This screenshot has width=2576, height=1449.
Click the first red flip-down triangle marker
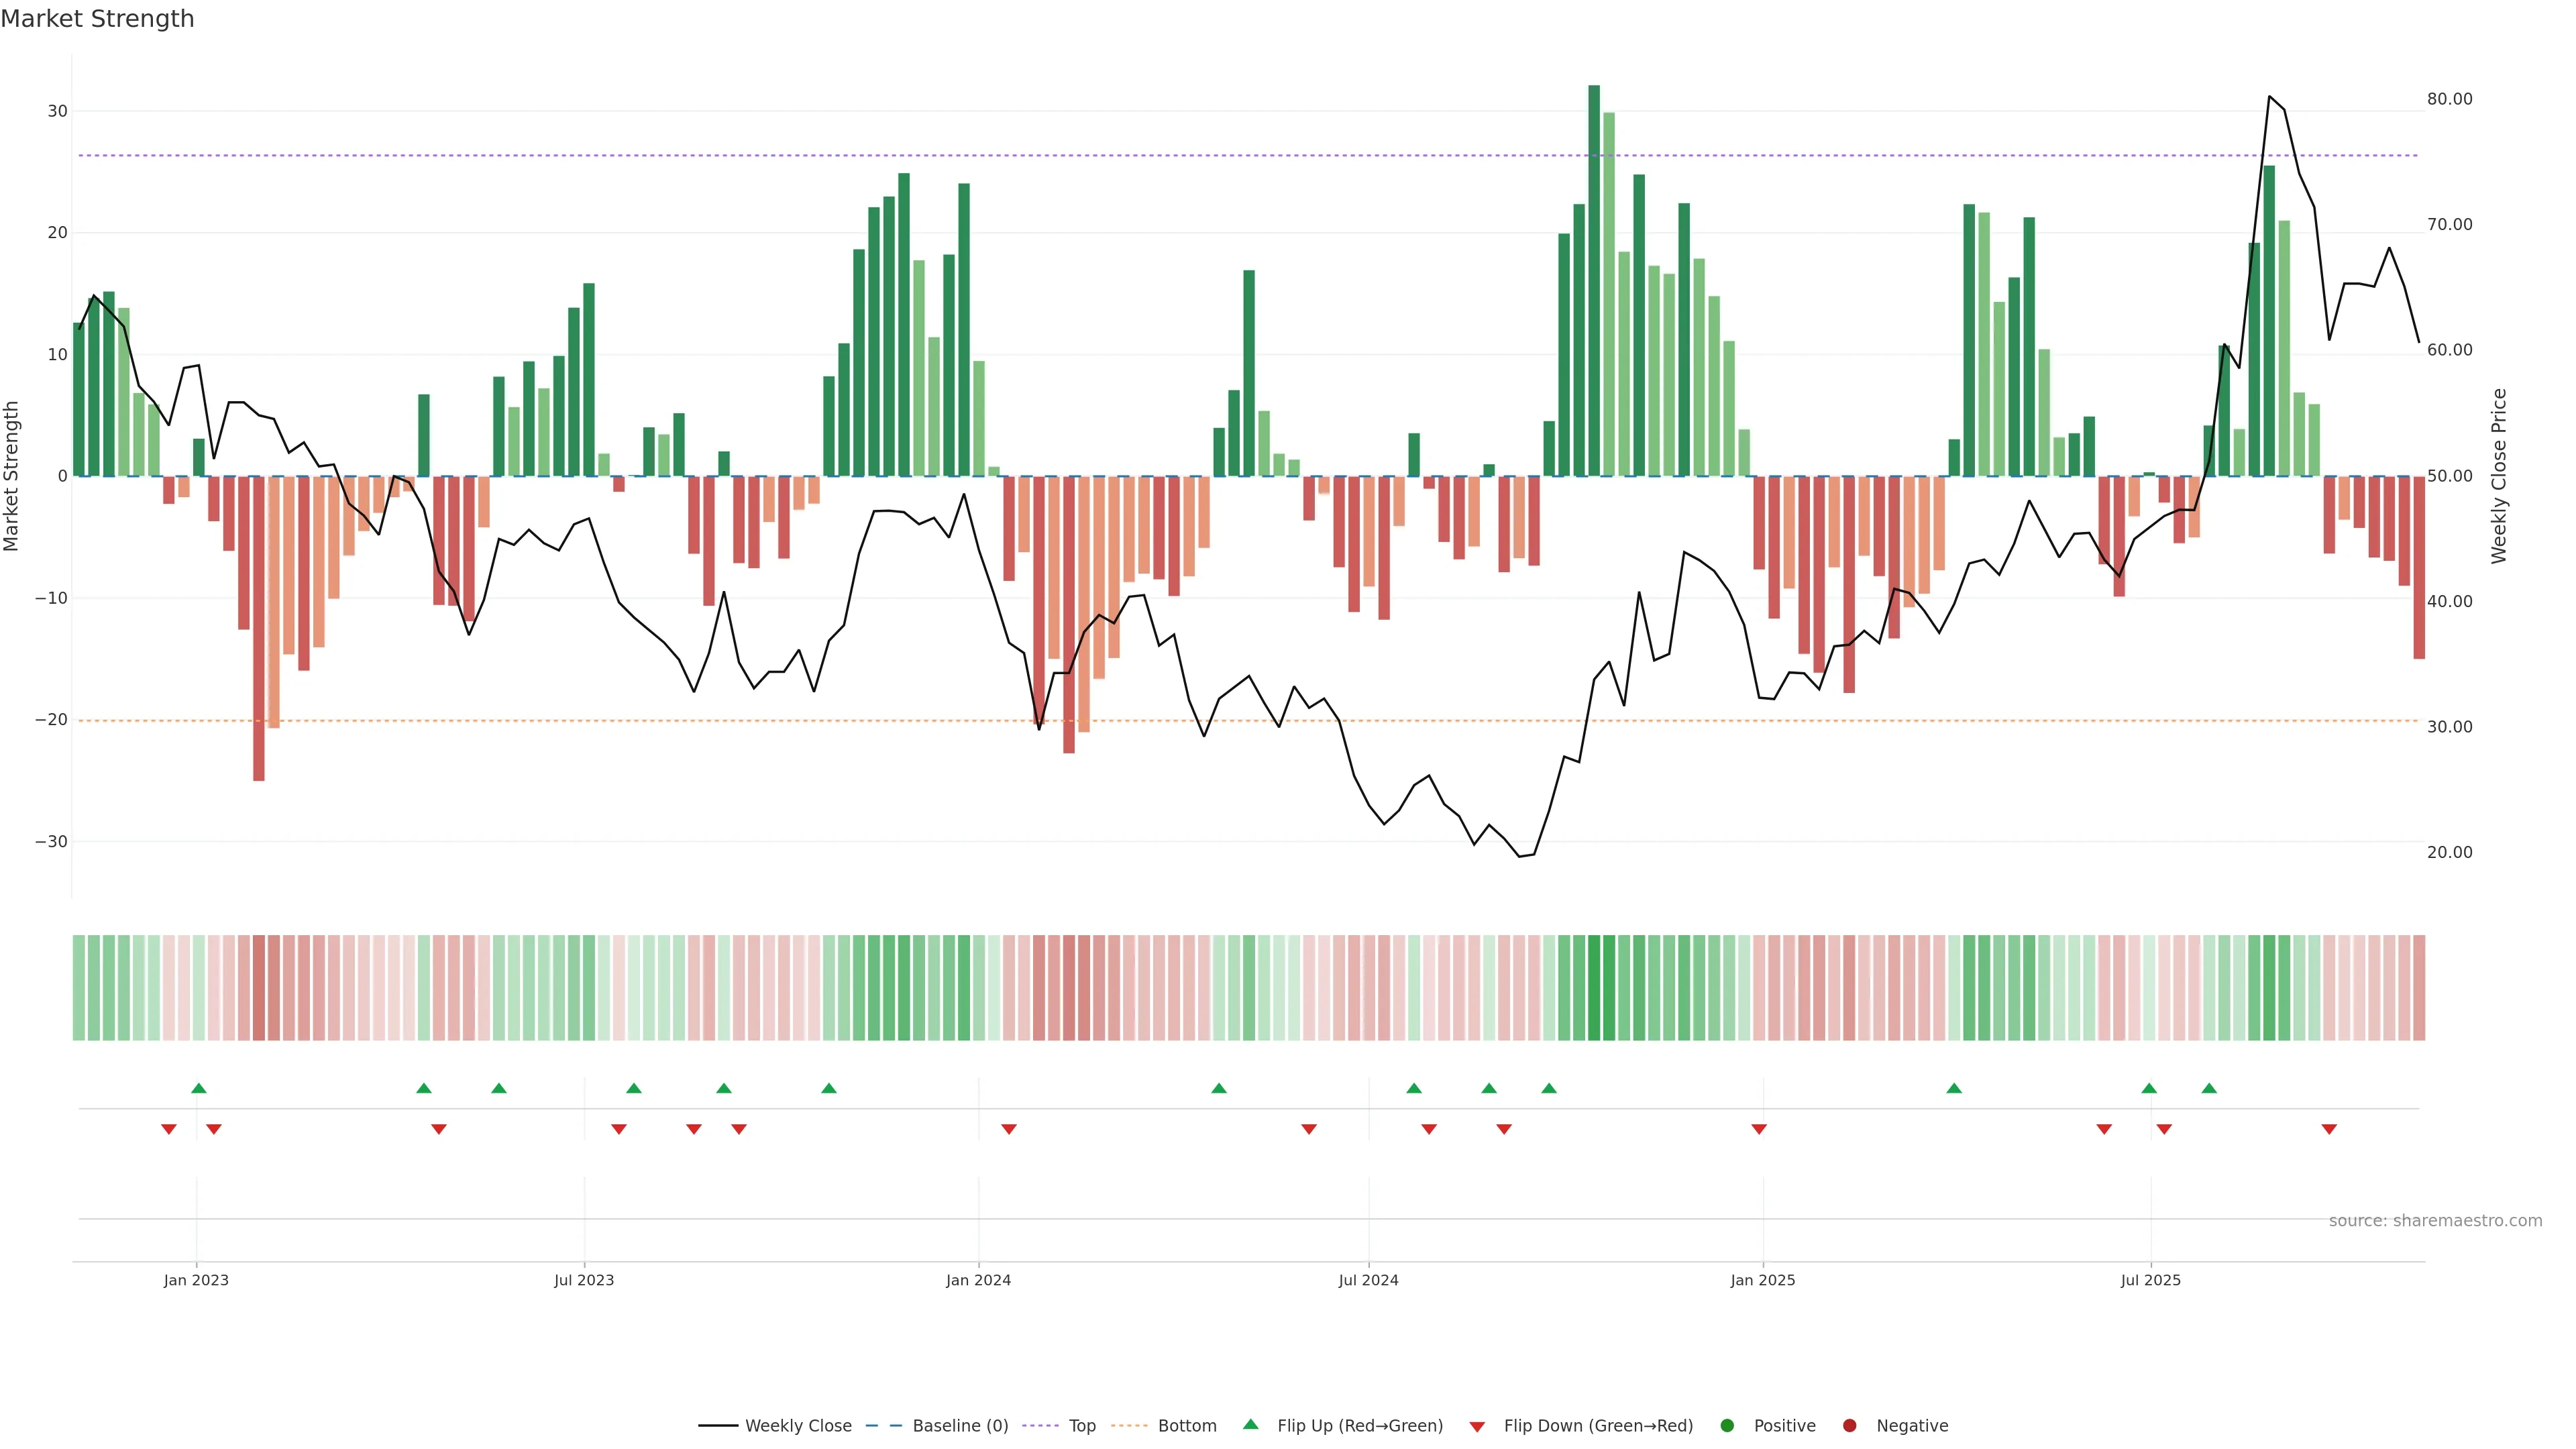click(168, 1129)
